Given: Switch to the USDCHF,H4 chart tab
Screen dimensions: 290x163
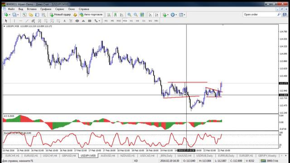Looking at the screenshot, I should [x=50, y=156].
